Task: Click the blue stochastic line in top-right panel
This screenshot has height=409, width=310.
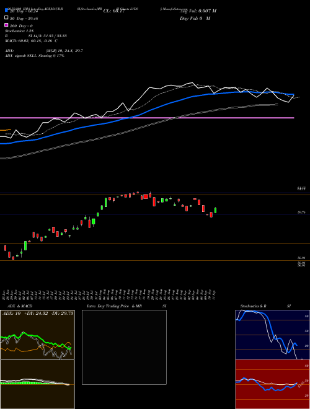Action: (272, 329)
